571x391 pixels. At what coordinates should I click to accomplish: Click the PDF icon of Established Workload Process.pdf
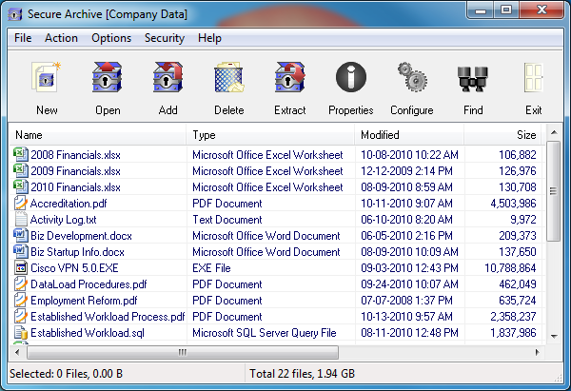coord(21,316)
